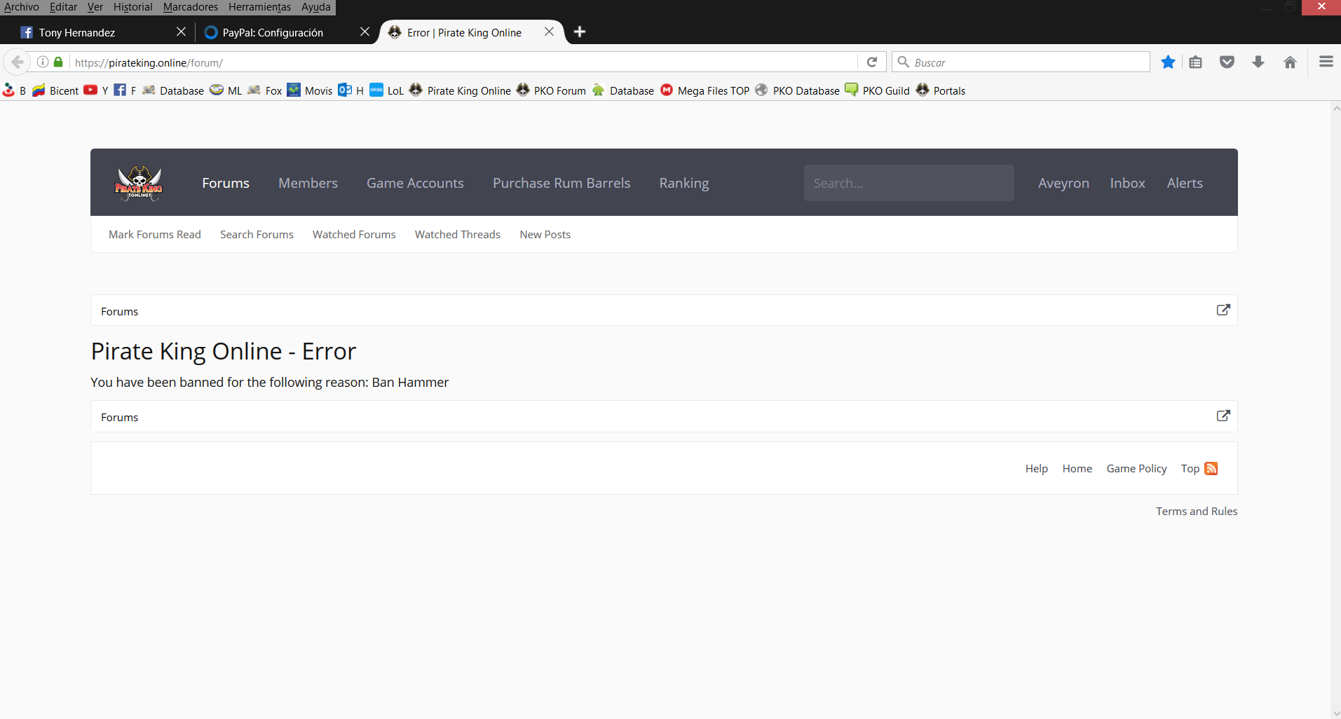Click the reload page button
The image size is (1341, 719).
tap(872, 62)
